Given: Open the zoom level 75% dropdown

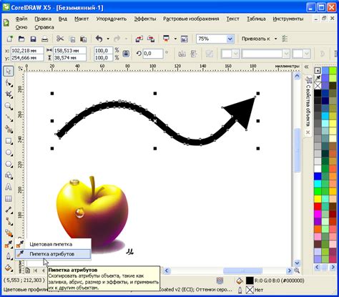Looking at the screenshot, I should point(230,39).
